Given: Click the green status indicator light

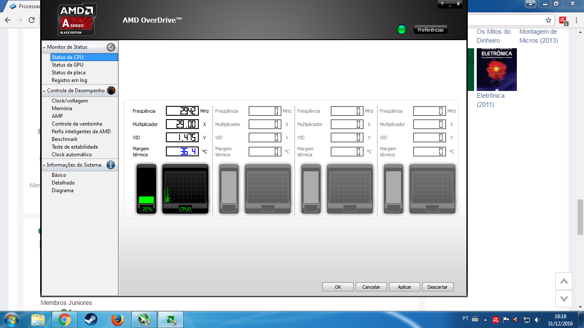Looking at the screenshot, I should click(x=401, y=29).
